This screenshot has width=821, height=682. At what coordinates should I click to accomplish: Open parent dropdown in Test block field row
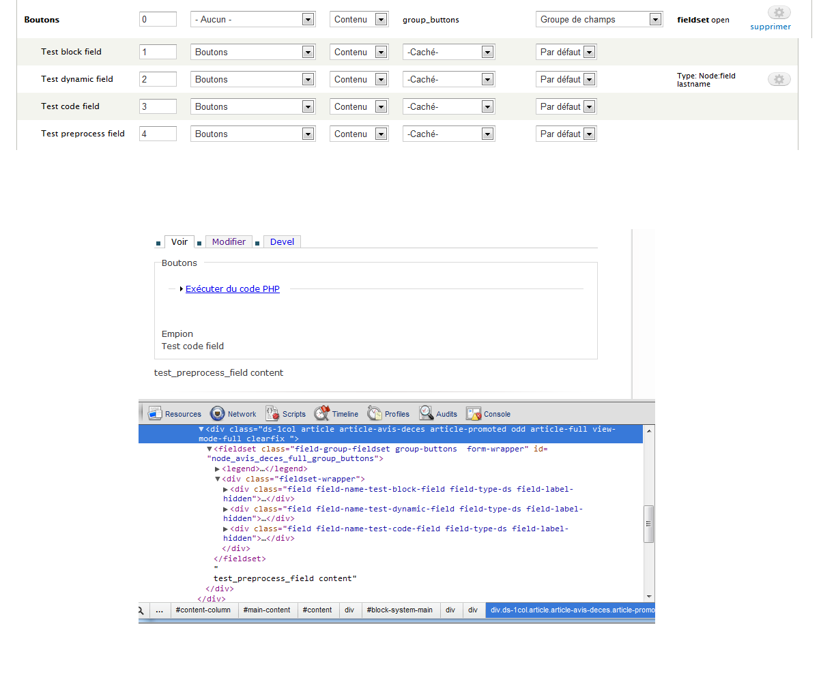(253, 52)
